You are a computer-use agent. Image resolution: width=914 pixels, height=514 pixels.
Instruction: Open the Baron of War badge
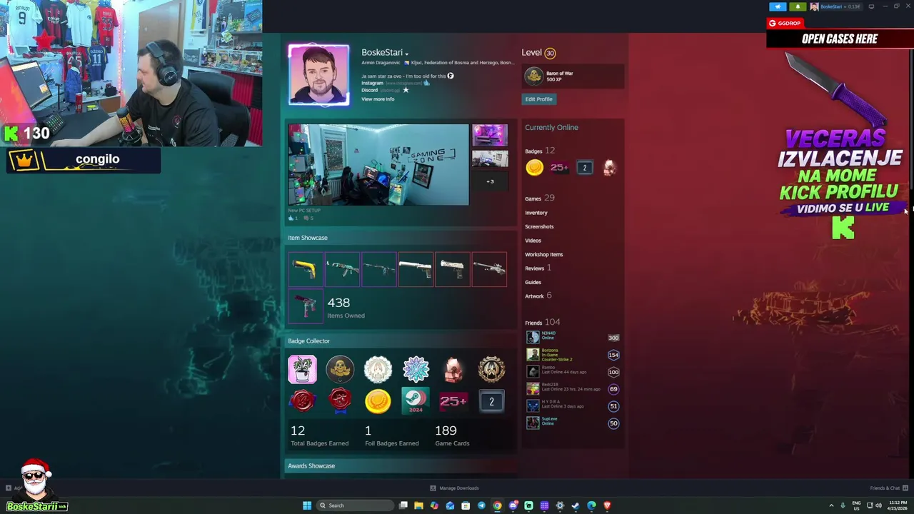point(573,76)
